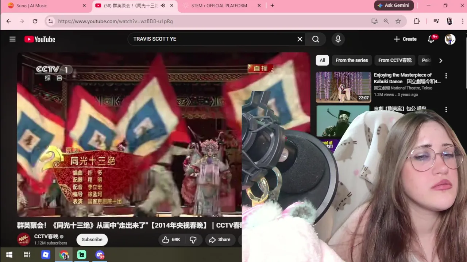
Task: Open the CCTV春晚 channel avatar
Action: [24, 239]
